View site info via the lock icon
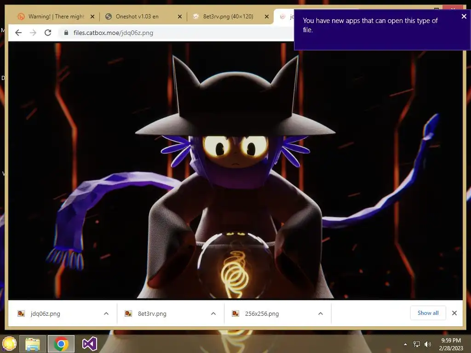471x353 pixels. tap(66, 33)
